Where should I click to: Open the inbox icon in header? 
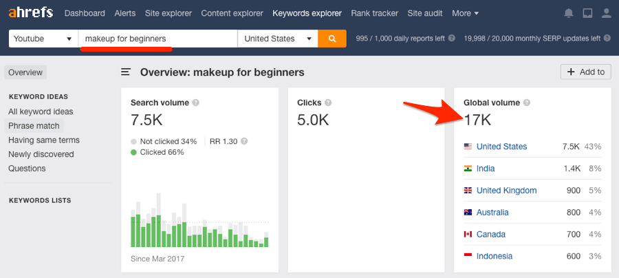(588, 14)
